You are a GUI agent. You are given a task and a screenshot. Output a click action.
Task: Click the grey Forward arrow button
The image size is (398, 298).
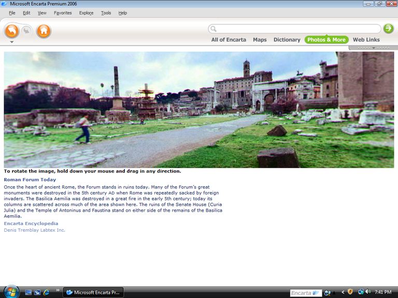click(26, 31)
